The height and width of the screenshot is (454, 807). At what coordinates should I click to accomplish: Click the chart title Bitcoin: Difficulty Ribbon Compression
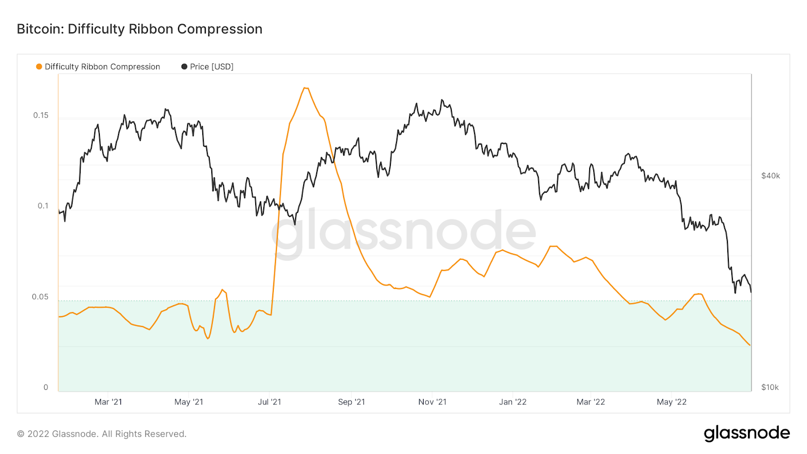point(140,29)
